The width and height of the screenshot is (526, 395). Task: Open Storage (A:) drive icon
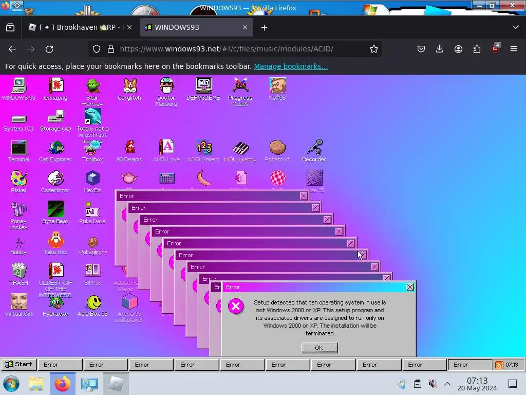pos(55,121)
